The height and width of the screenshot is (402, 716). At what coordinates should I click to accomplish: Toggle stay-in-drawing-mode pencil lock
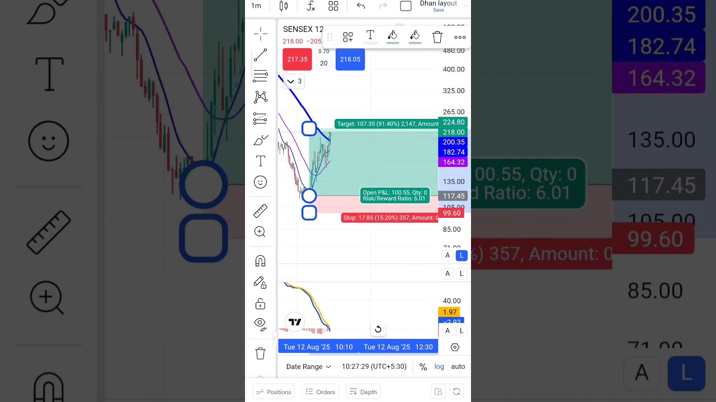tap(260, 283)
